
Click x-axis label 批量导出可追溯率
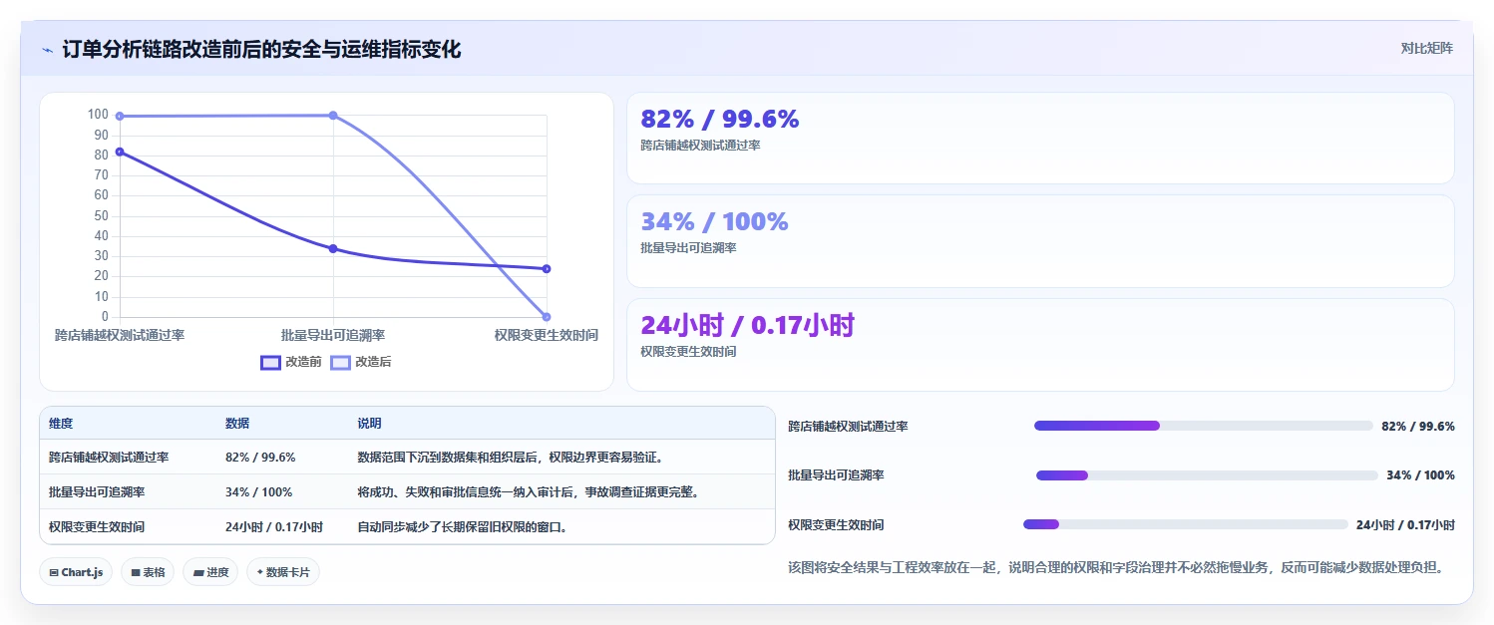[x=333, y=336]
